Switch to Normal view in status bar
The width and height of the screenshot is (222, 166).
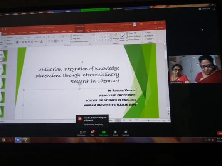coord(118,120)
